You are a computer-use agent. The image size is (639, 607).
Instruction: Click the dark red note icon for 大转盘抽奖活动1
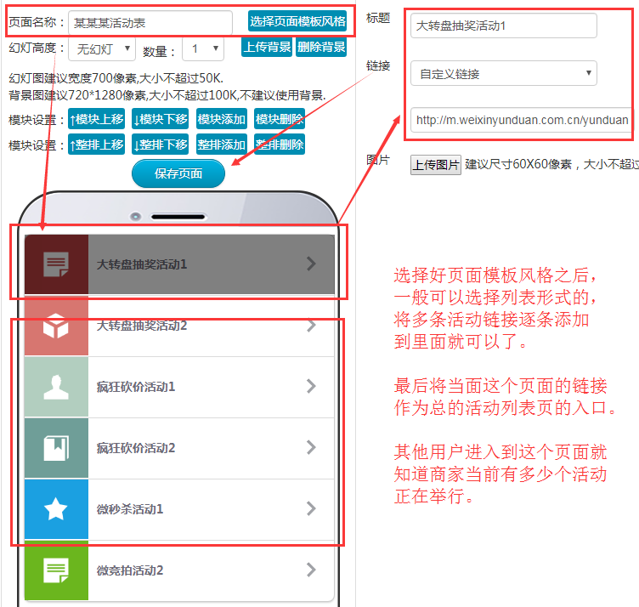[x=56, y=264]
